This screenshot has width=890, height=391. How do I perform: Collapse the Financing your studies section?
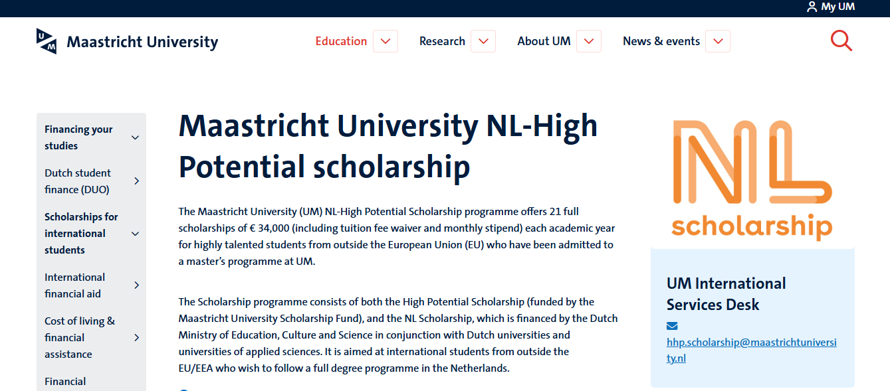coord(136,137)
